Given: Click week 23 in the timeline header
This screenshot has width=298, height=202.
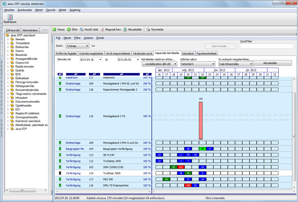Looking at the screenshot, I should (x=210, y=74).
